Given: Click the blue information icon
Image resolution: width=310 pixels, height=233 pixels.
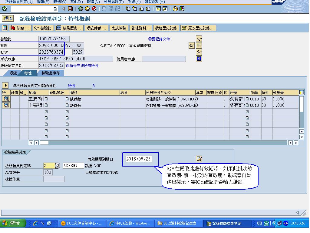Looking at the screenshot, I should click(199, 59).
